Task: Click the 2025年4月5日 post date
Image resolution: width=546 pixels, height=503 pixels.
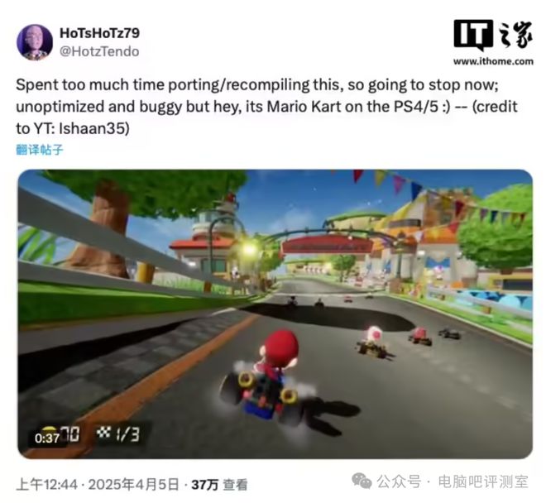Action: pyautogui.click(x=133, y=485)
